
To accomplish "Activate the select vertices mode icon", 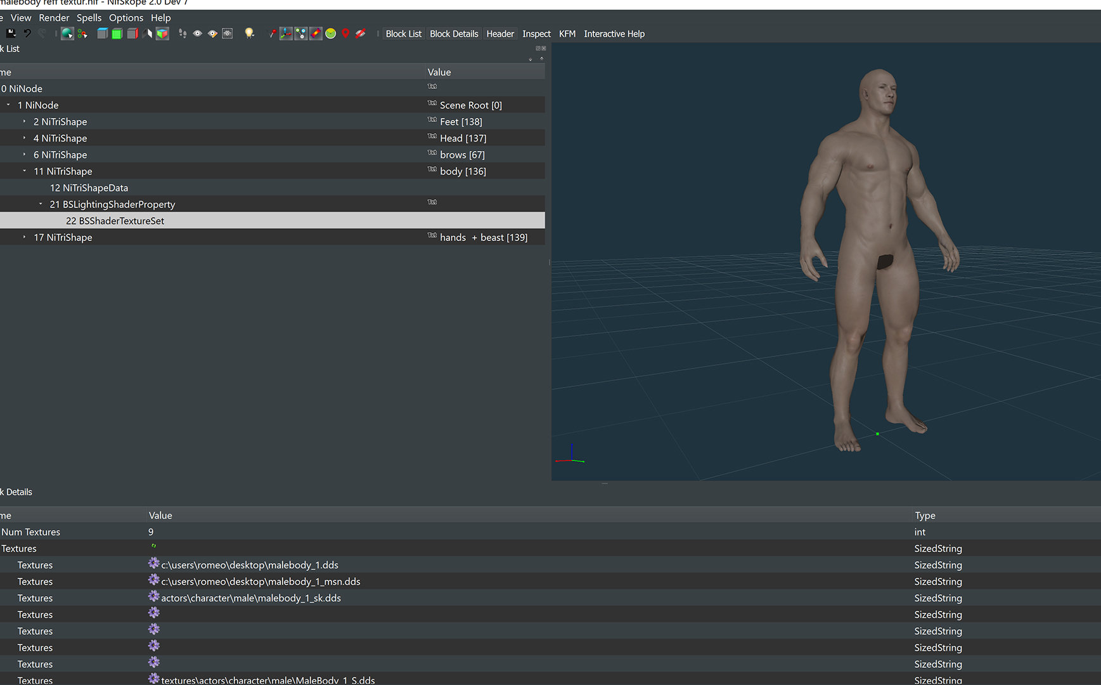I will pos(82,34).
